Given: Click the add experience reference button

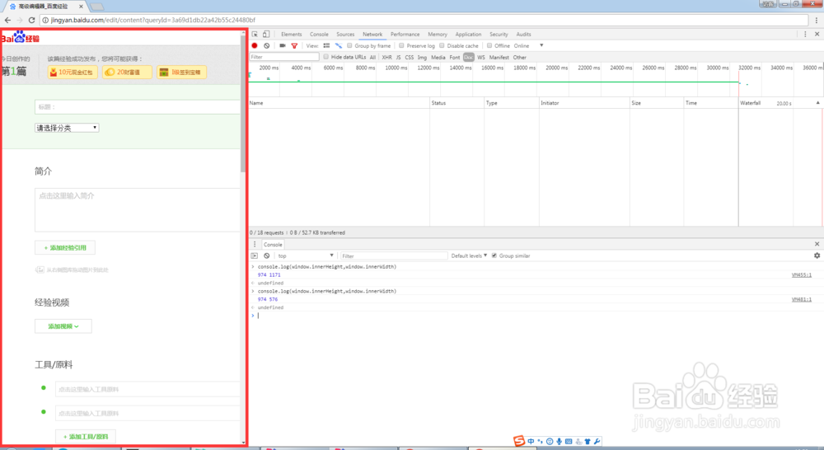Looking at the screenshot, I should tap(65, 247).
